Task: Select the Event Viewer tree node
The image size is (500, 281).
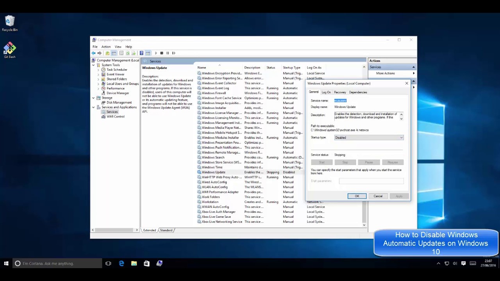Action: (115, 74)
